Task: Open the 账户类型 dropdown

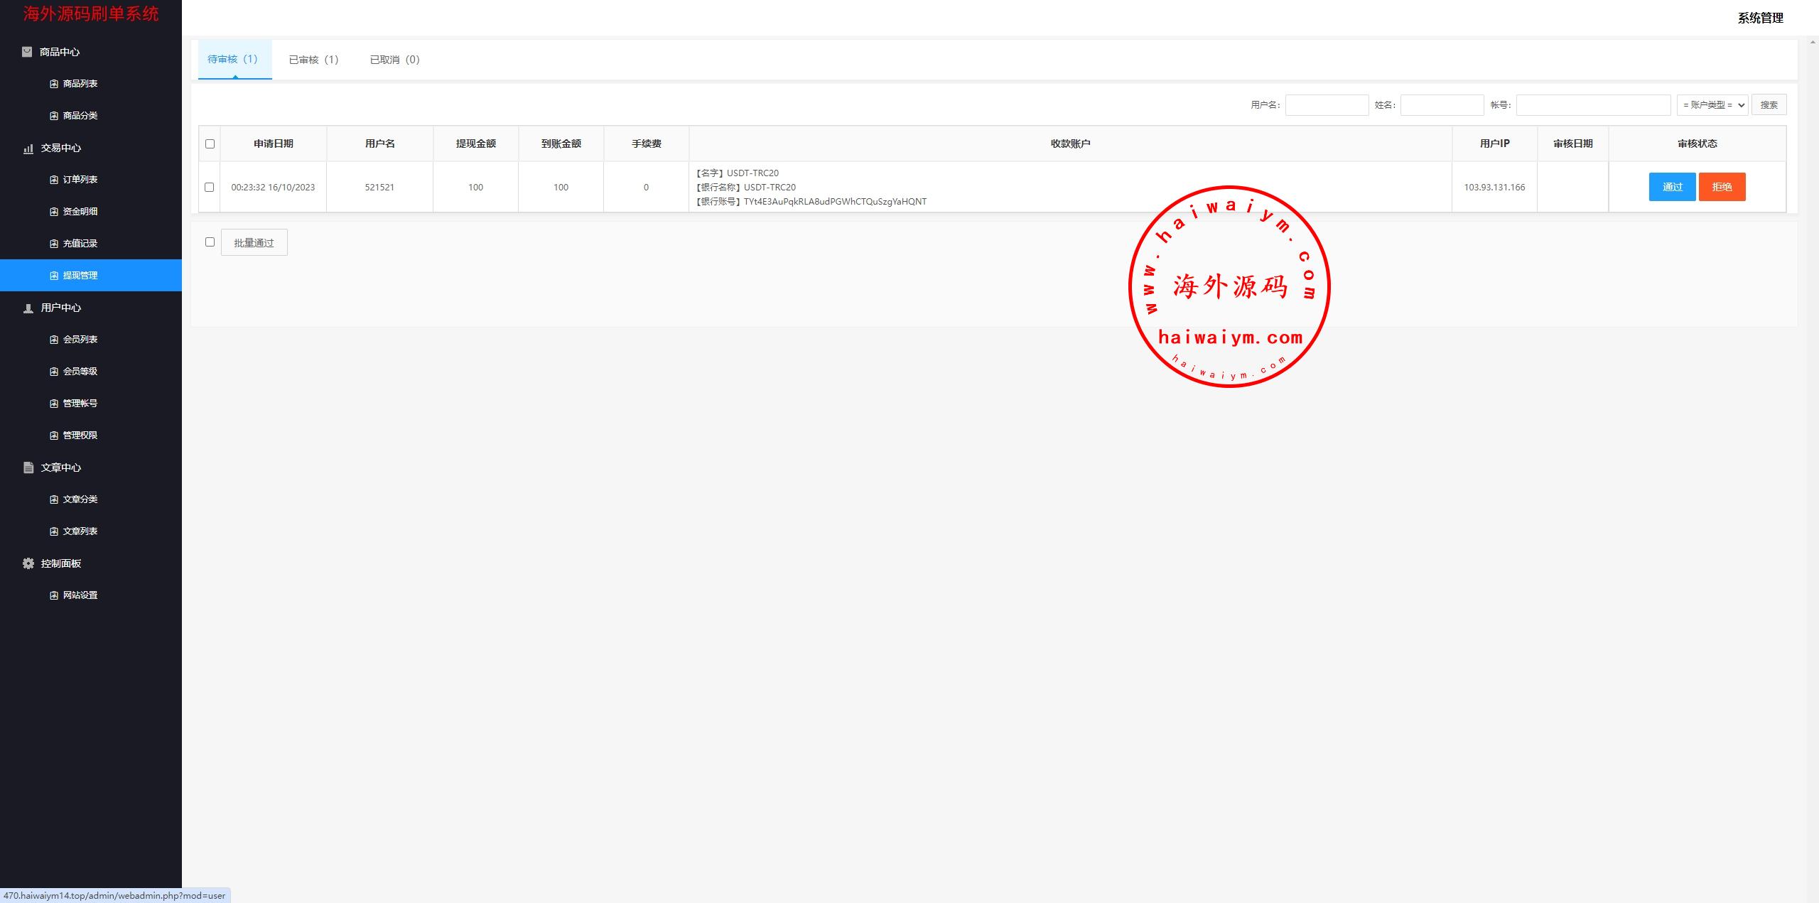Action: (1712, 105)
